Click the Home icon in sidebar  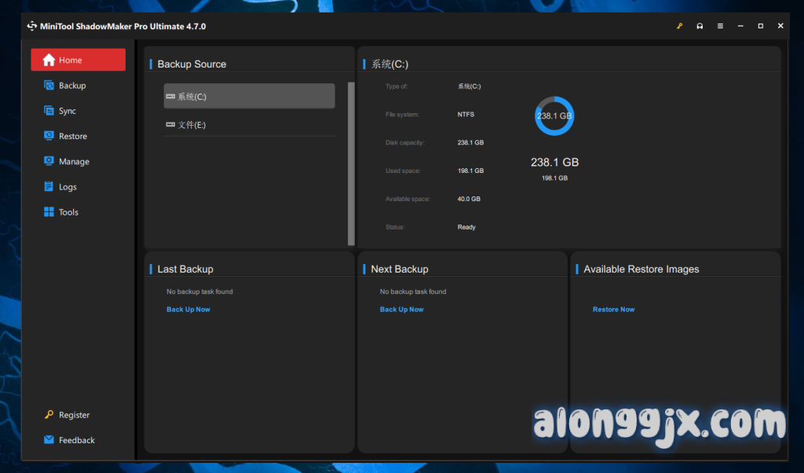tap(49, 60)
